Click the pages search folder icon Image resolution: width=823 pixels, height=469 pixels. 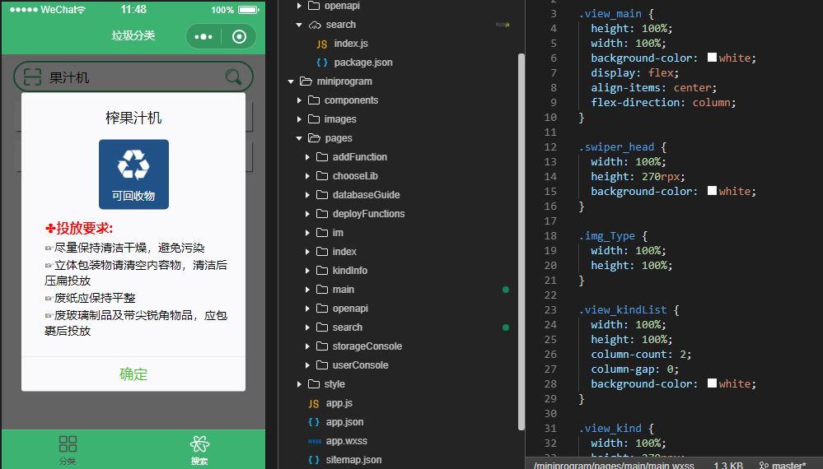[322, 327]
